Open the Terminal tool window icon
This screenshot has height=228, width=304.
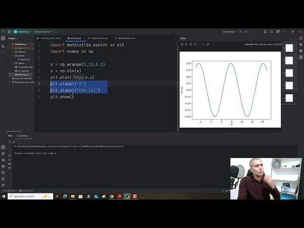click(x=3, y=172)
